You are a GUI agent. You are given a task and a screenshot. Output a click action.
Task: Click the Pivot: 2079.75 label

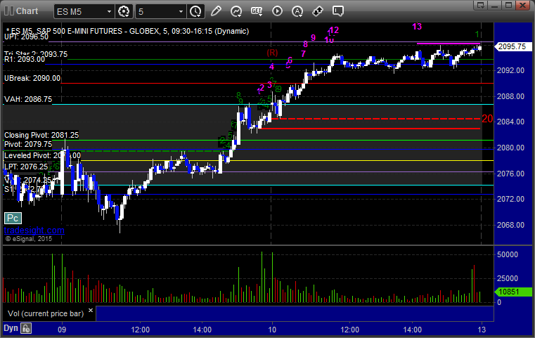tap(28, 144)
